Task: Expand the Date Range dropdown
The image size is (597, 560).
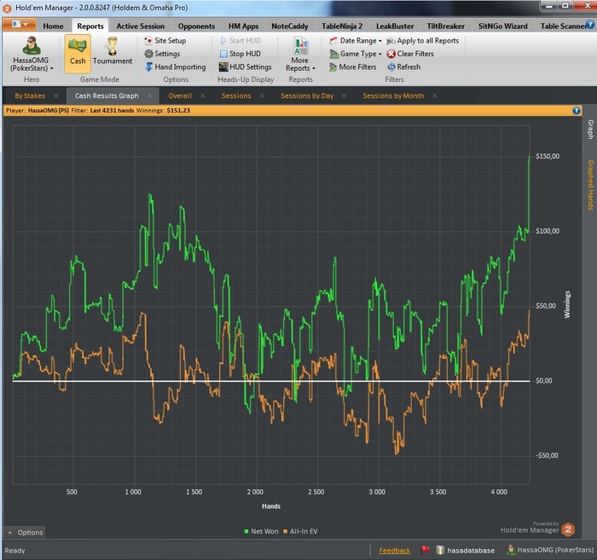Action: (x=356, y=40)
